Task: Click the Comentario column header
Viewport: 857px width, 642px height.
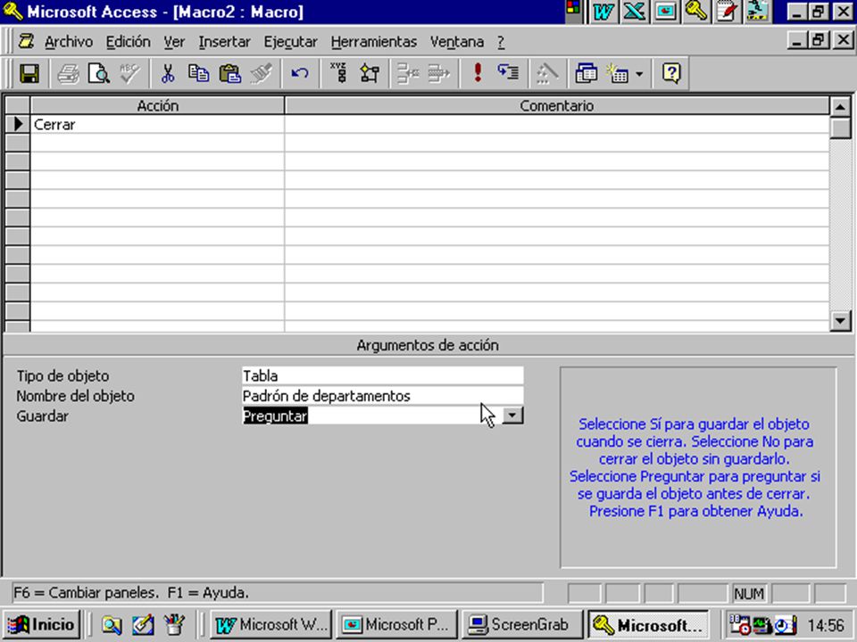Action: click(556, 105)
